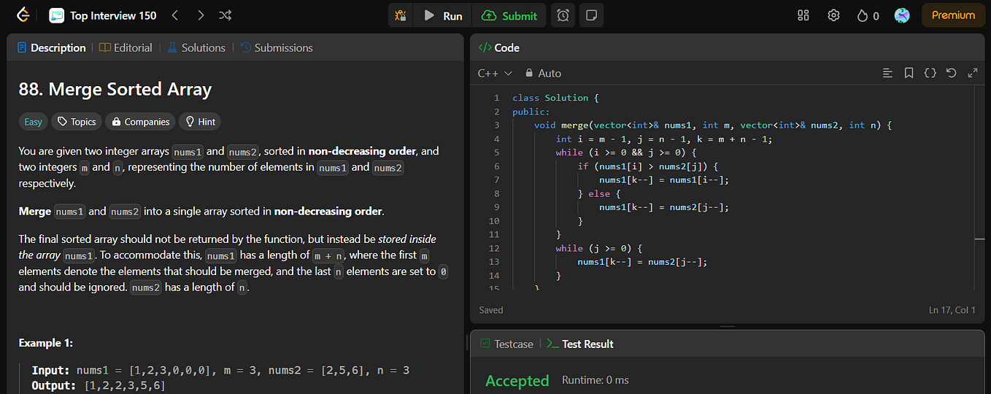The height and width of the screenshot is (394, 991).
Task: Run the code
Action: [443, 15]
